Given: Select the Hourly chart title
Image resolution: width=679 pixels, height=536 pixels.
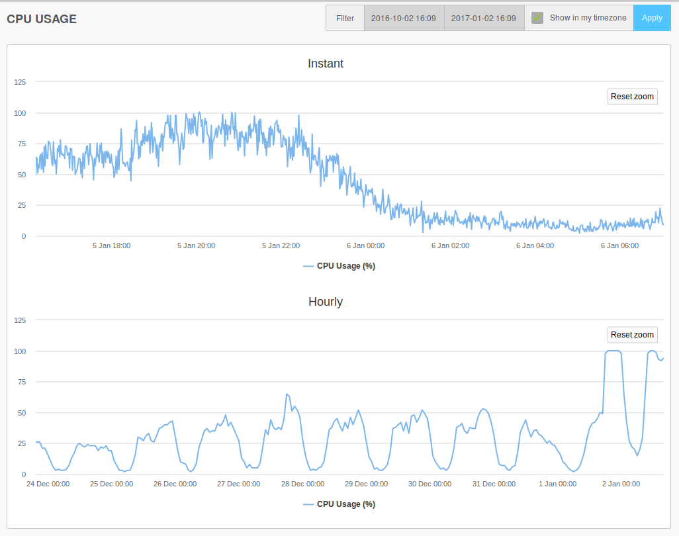Looking at the screenshot, I should coord(326,302).
